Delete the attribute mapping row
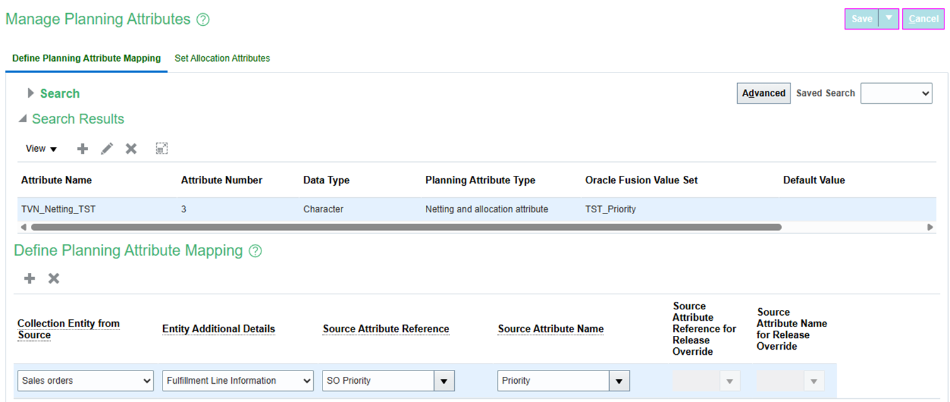The image size is (950, 402). tap(54, 279)
